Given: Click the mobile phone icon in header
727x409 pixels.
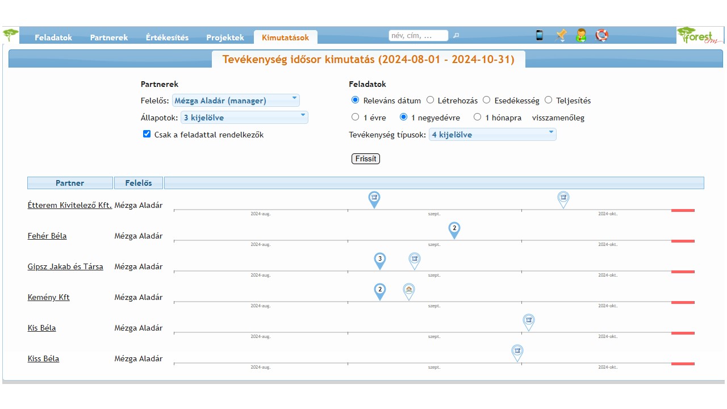Looking at the screenshot, I should 540,35.
